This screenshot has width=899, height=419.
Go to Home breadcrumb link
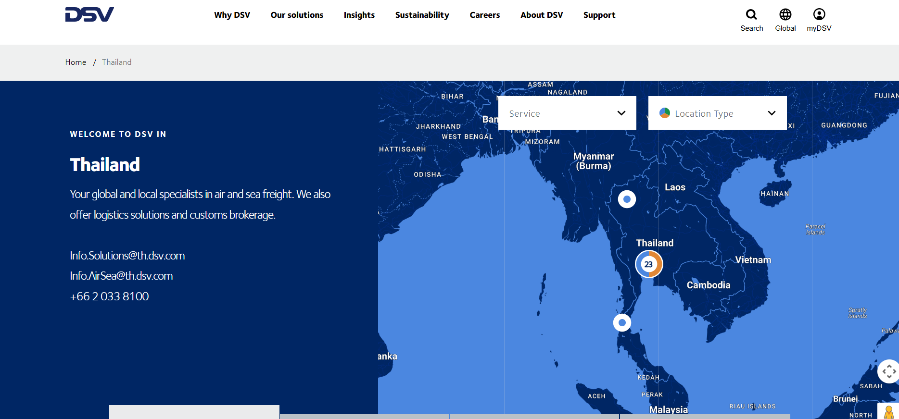coord(76,62)
